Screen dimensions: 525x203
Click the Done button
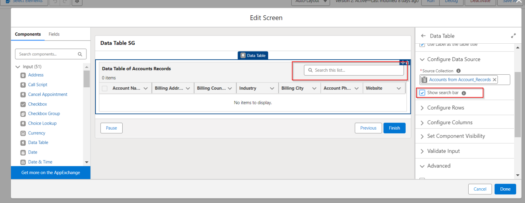tap(505, 189)
